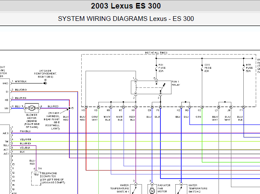260x194 pixels.
Task: Click the HTR FUSE 50A label
Action: tap(249, 68)
